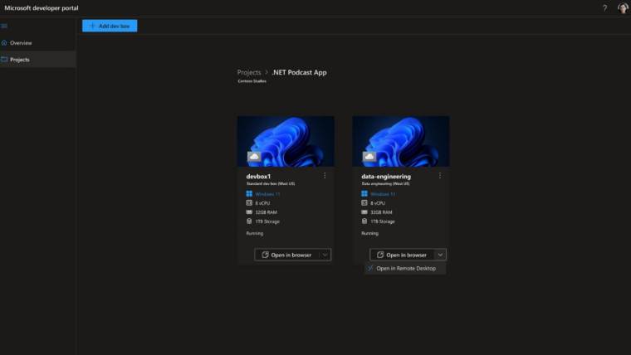
Task: Click the cloud icon on data-engineering thumbnail
Action: click(x=369, y=157)
